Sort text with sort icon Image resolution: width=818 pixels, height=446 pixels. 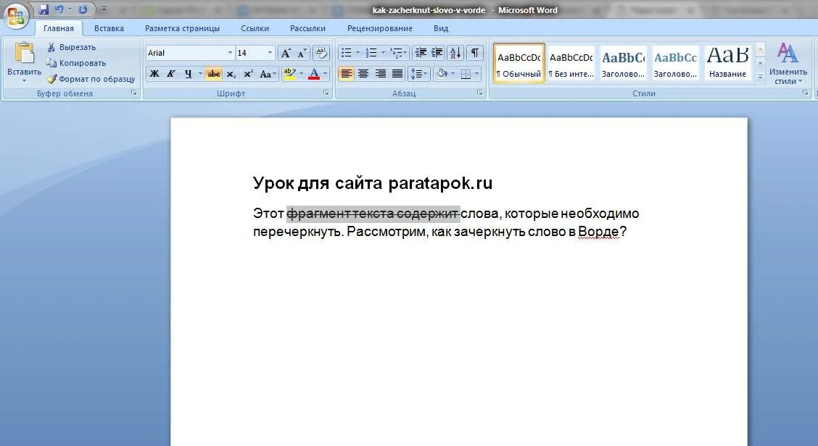pyautogui.click(x=455, y=53)
